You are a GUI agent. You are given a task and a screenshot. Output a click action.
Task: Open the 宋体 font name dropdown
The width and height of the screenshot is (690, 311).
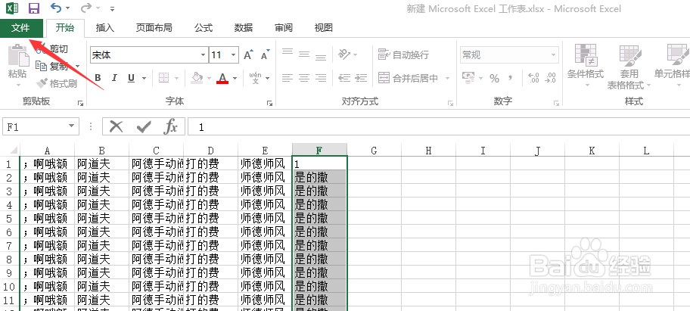pyautogui.click(x=203, y=55)
